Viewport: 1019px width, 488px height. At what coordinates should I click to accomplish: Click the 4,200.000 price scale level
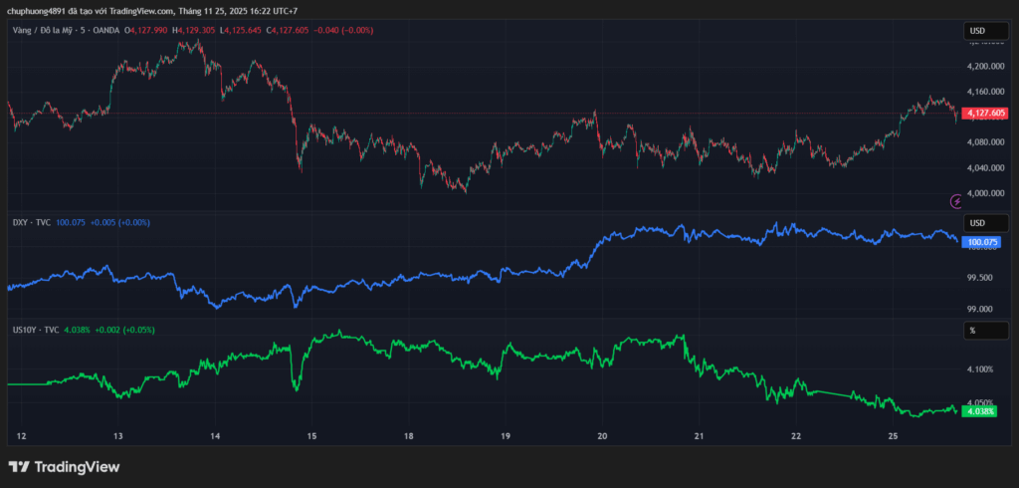tap(984, 66)
